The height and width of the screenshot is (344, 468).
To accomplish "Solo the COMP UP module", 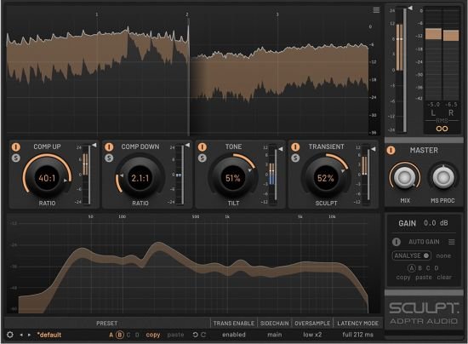I will point(16,158).
